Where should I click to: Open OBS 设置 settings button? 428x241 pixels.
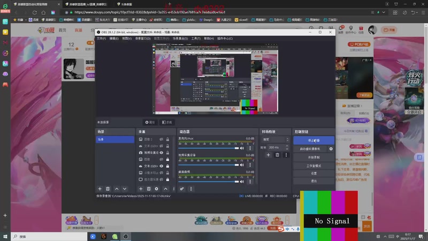click(x=314, y=174)
